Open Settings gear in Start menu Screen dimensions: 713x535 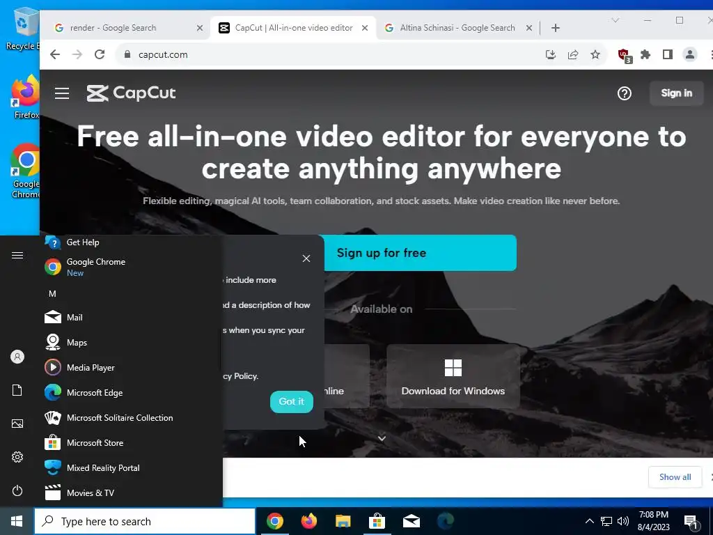(17, 457)
